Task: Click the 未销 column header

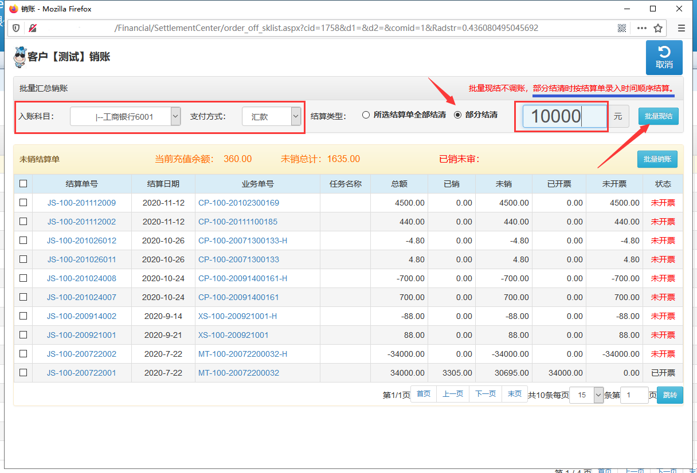Action: click(504, 184)
